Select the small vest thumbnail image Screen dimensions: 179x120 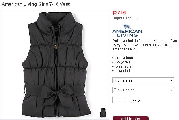tap(103, 113)
